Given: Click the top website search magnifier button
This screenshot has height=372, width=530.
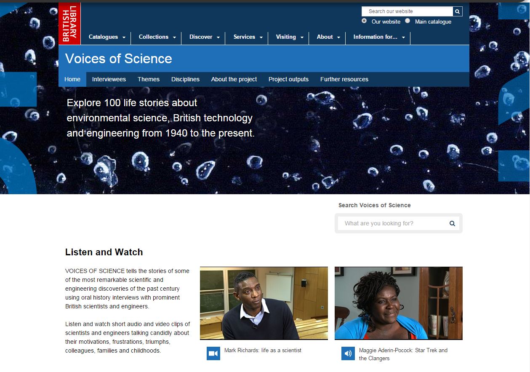Looking at the screenshot, I should click(458, 11).
